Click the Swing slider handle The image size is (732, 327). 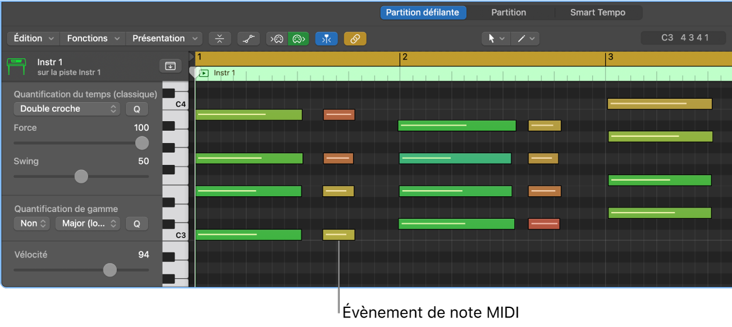[81, 177]
